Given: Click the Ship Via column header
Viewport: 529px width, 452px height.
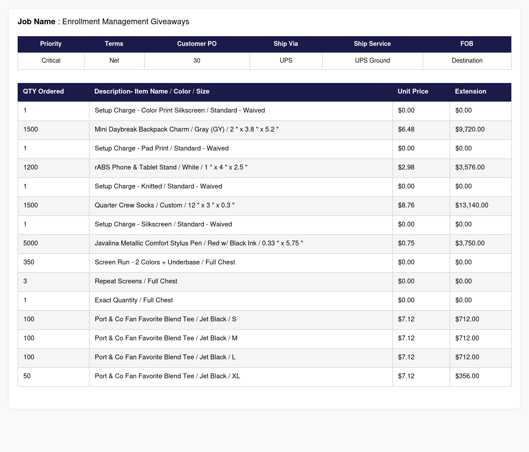Looking at the screenshot, I should coord(286,44).
